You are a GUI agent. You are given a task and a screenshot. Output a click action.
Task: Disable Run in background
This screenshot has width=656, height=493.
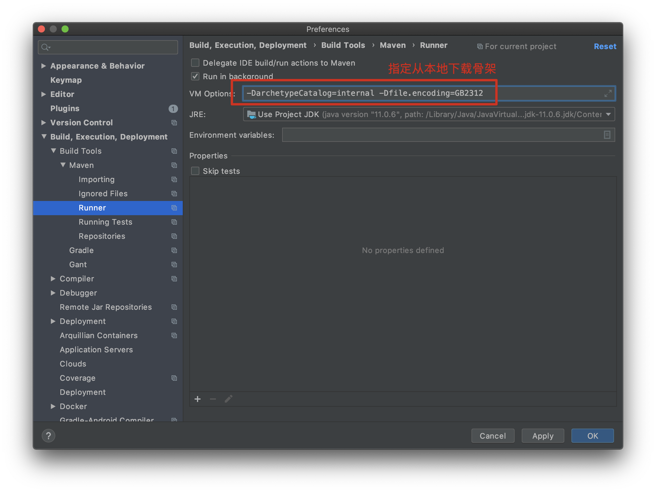[195, 76]
